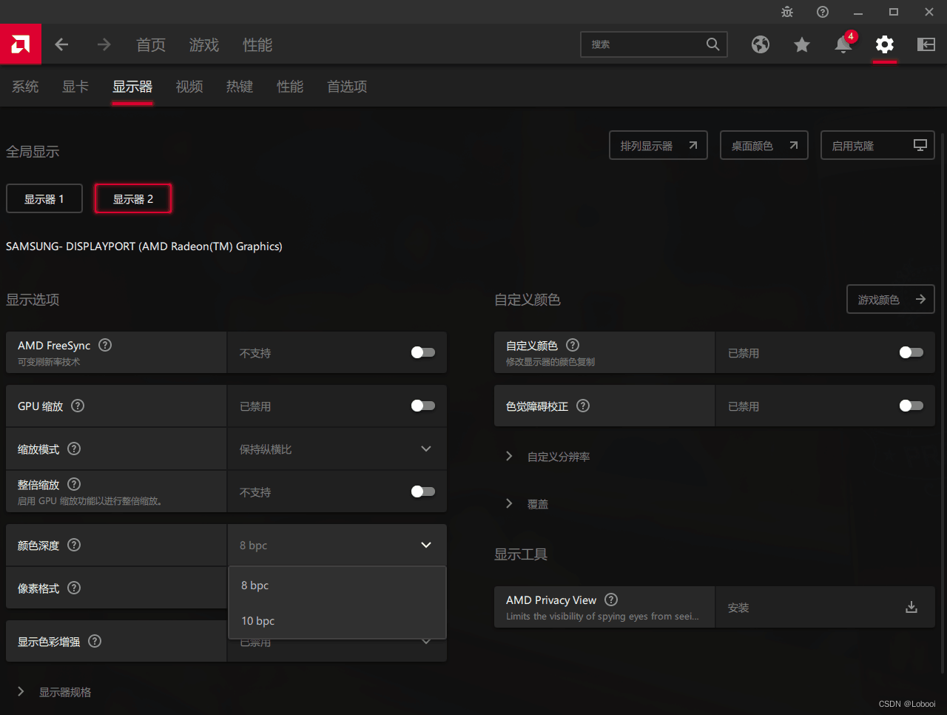The image size is (947, 715).
Task: Open 缩放模式 dropdown
Action: pos(337,449)
